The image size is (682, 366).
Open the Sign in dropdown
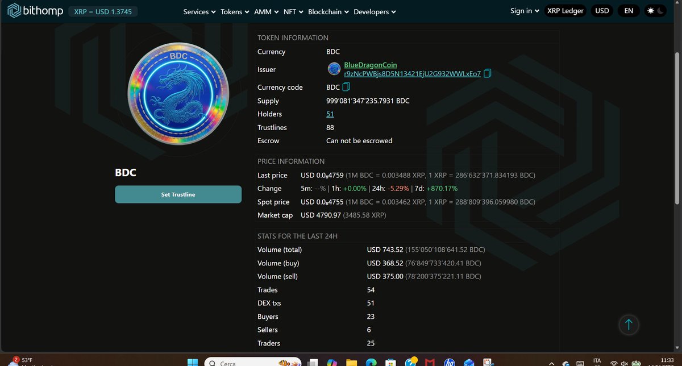[525, 11]
